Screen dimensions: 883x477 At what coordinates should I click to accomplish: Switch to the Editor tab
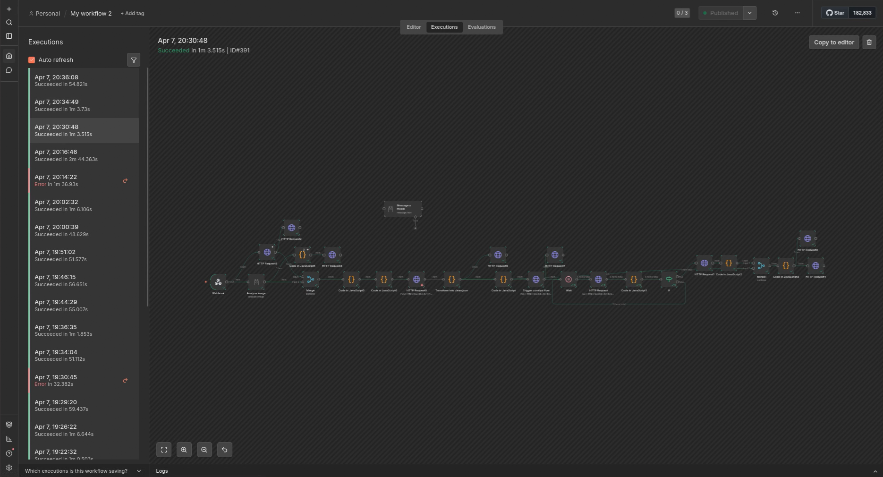(x=414, y=27)
